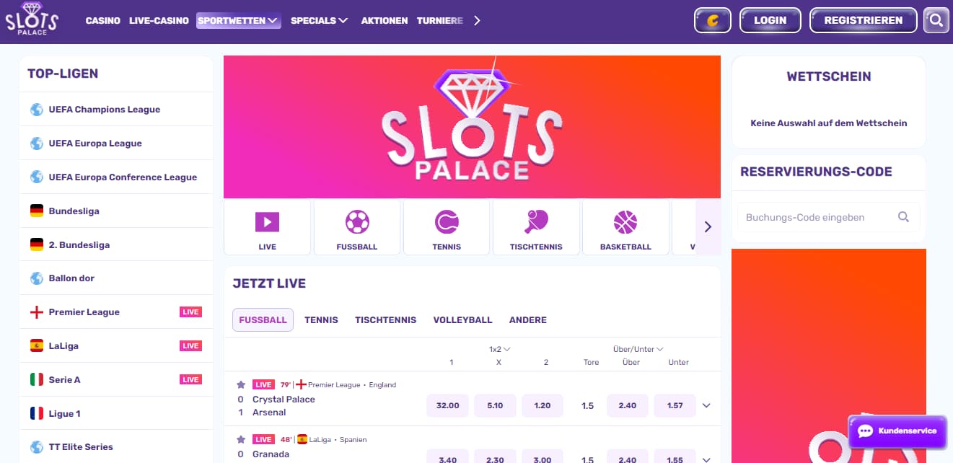Expand the Sportwetten dropdown menu
Screen dimensions: 953x463
click(238, 21)
